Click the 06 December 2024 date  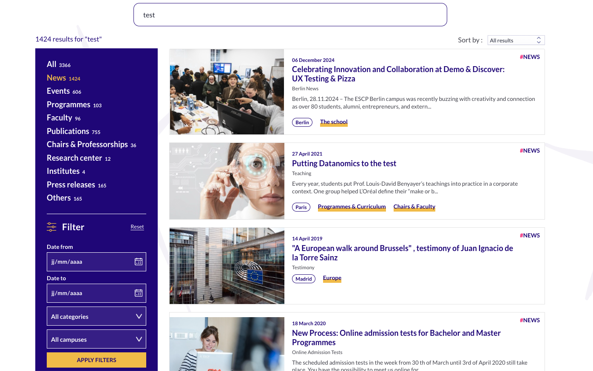point(313,60)
